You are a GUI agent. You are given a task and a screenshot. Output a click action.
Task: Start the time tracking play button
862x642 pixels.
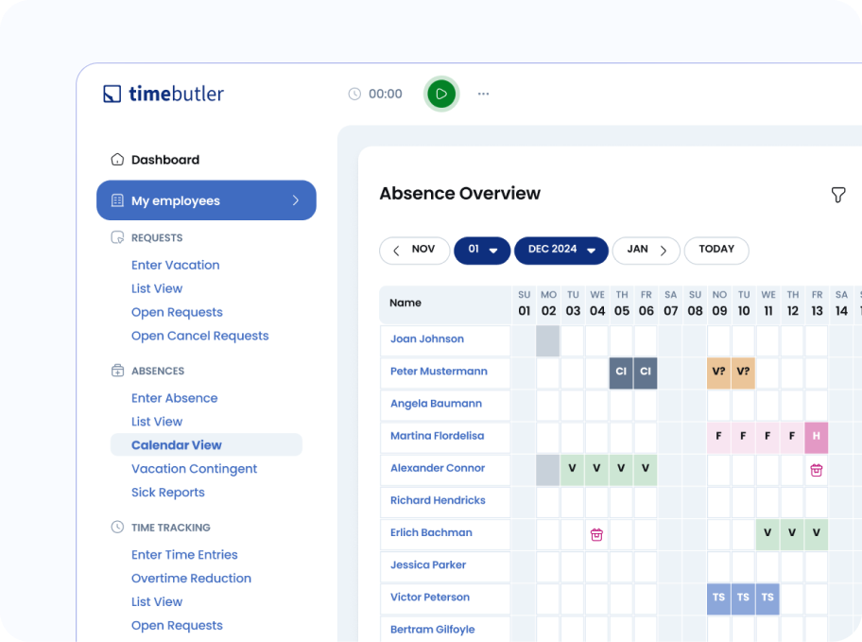(441, 94)
